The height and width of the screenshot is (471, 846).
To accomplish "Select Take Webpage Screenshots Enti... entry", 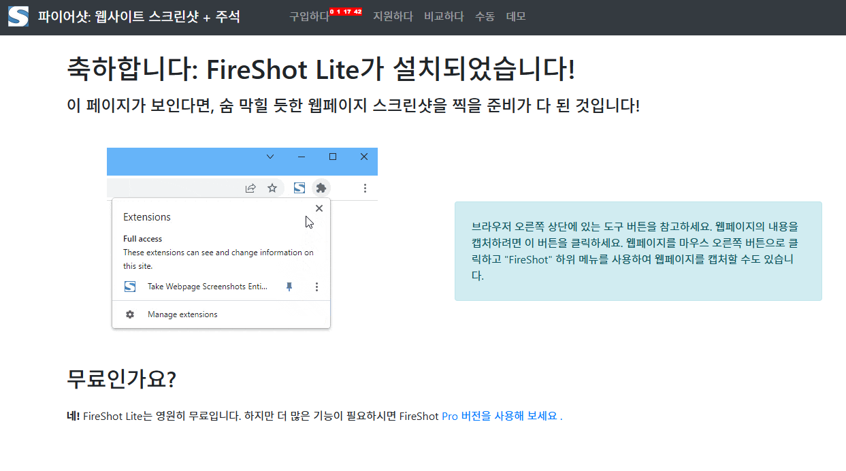I will click(208, 287).
